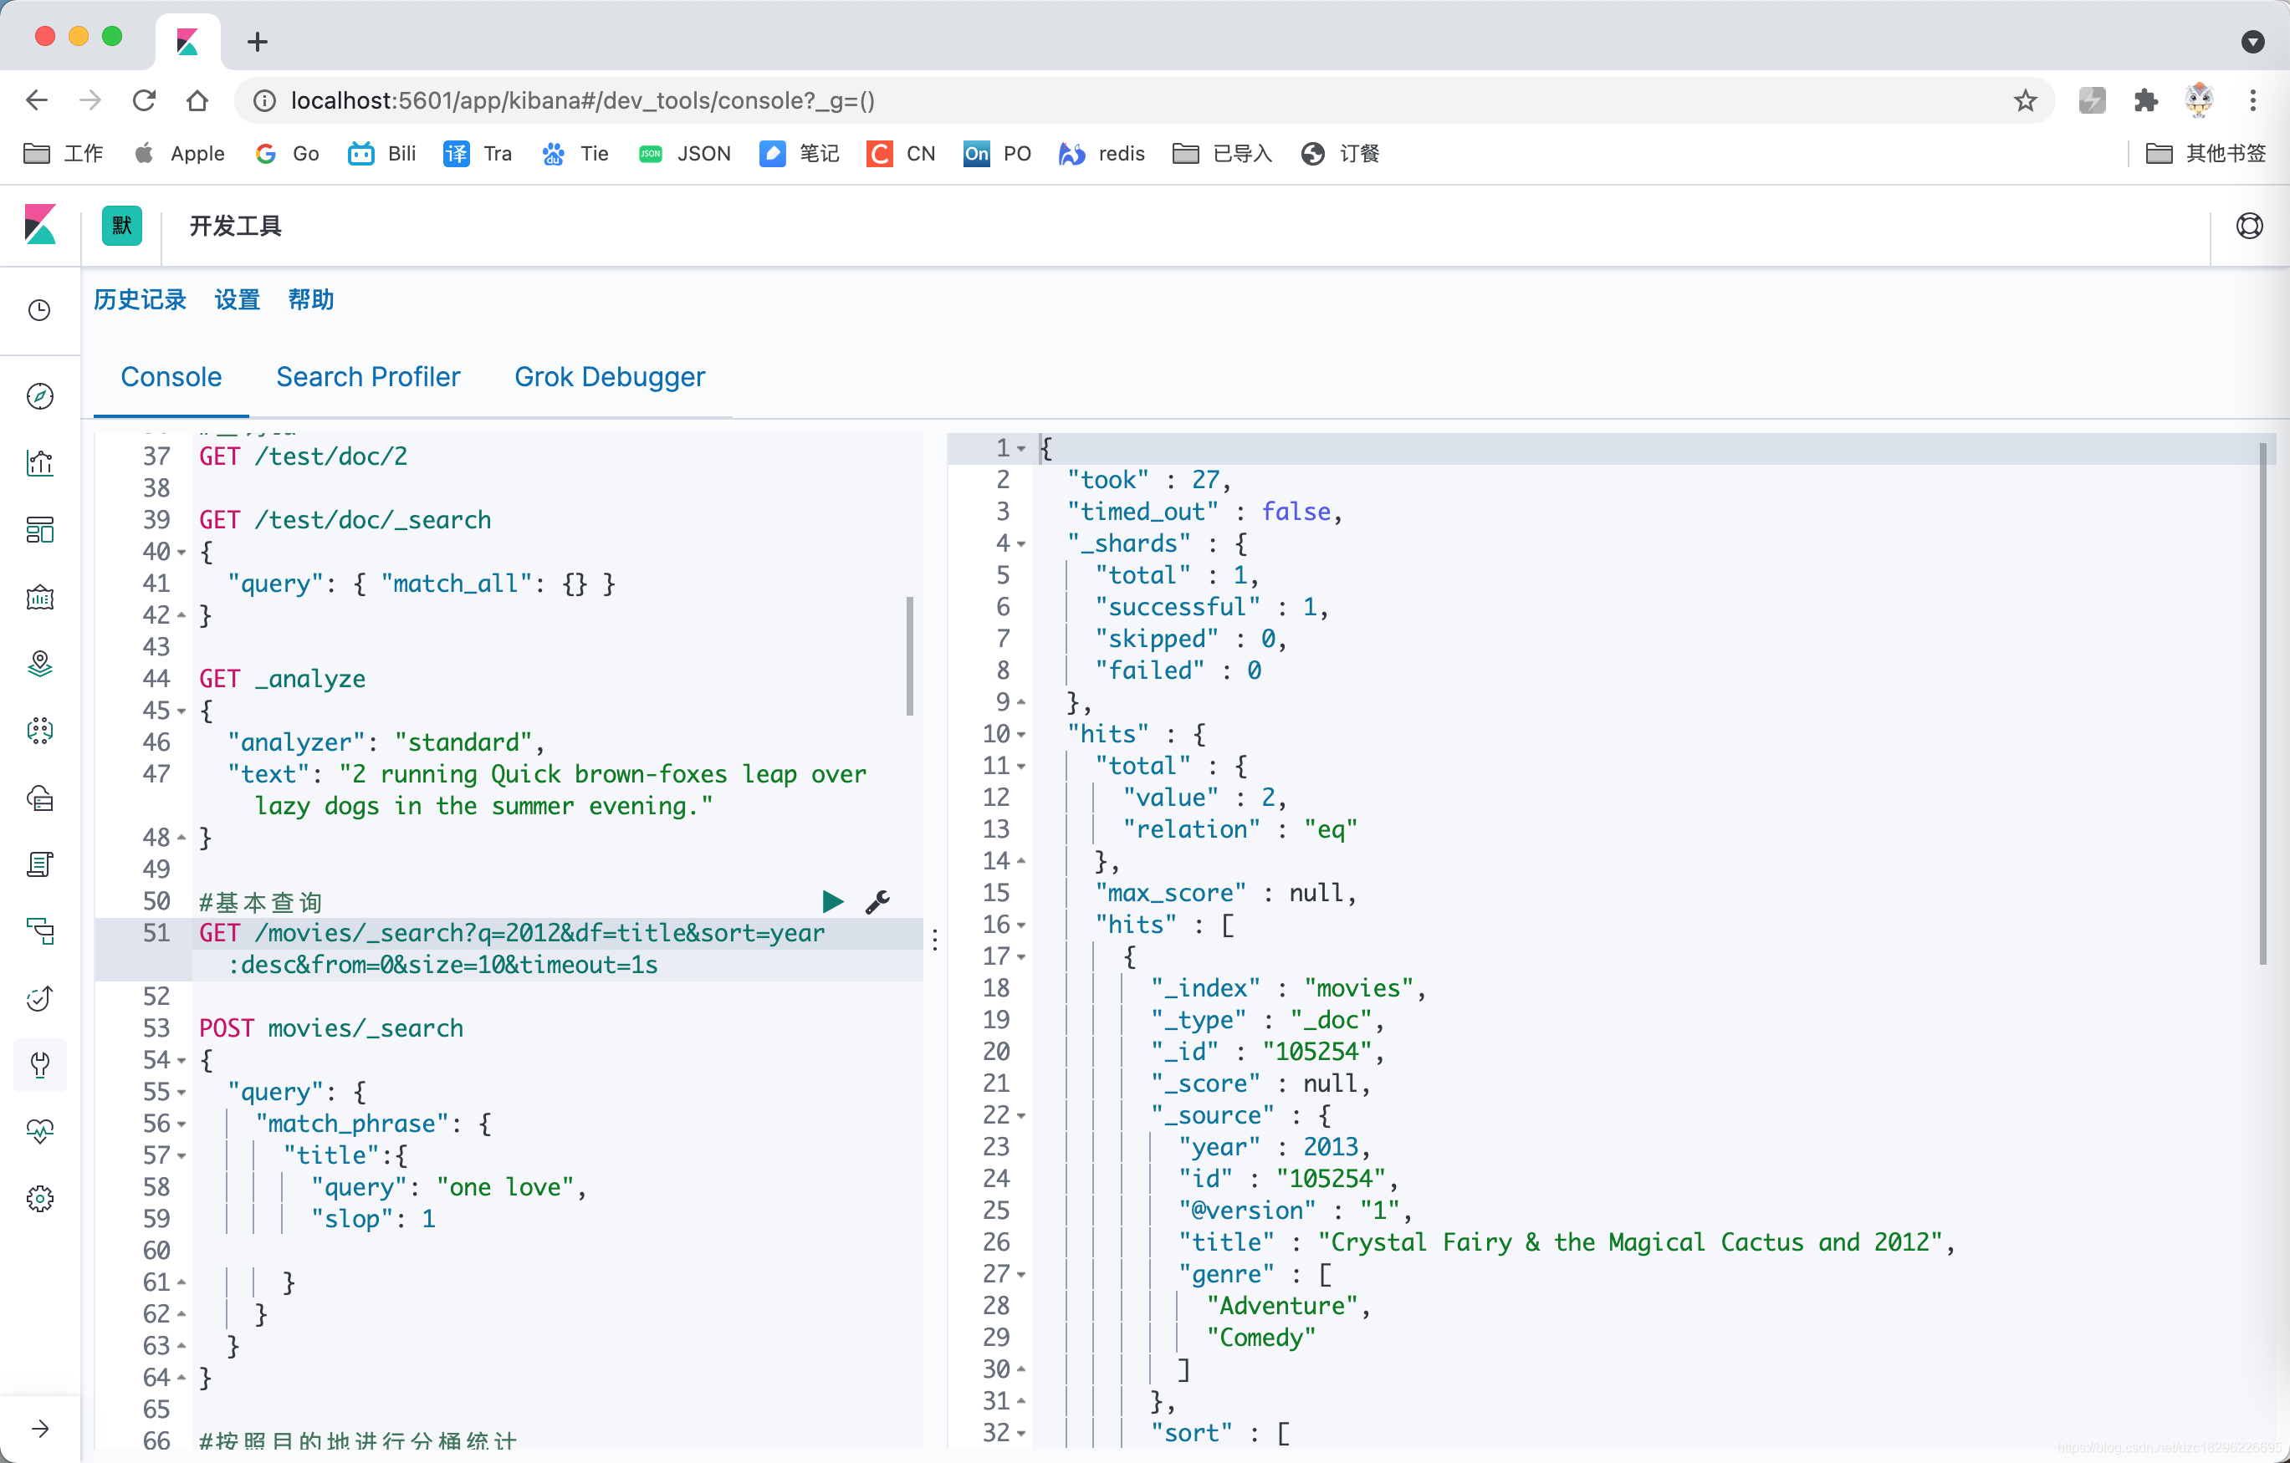Open the wrench request options menu
2290x1463 pixels.
click(877, 901)
